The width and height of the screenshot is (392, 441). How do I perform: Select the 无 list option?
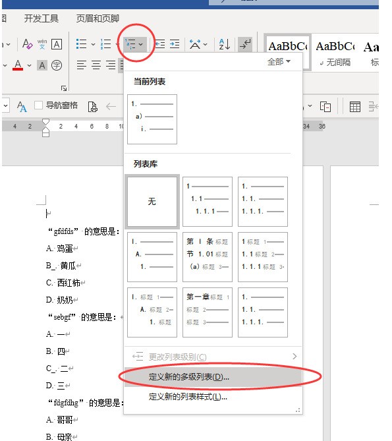pyautogui.click(x=152, y=201)
